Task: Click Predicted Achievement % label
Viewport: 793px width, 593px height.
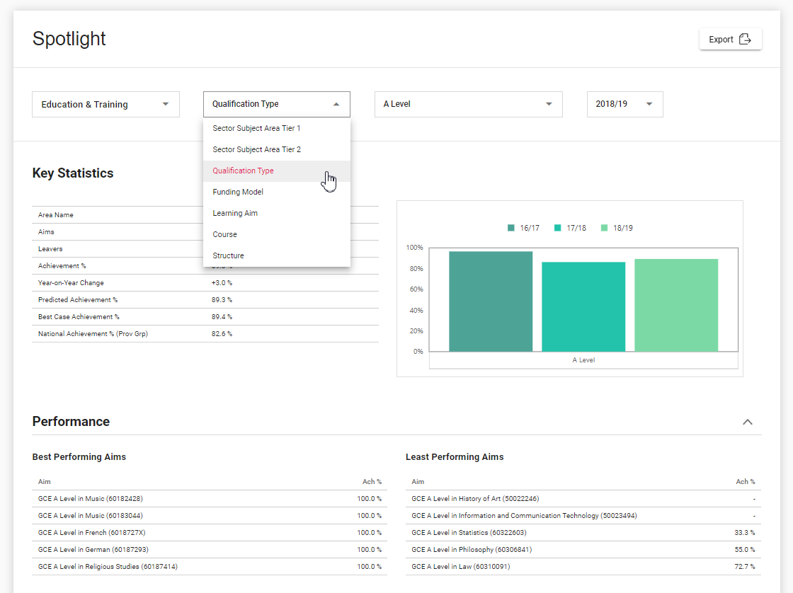Action: click(x=77, y=300)
